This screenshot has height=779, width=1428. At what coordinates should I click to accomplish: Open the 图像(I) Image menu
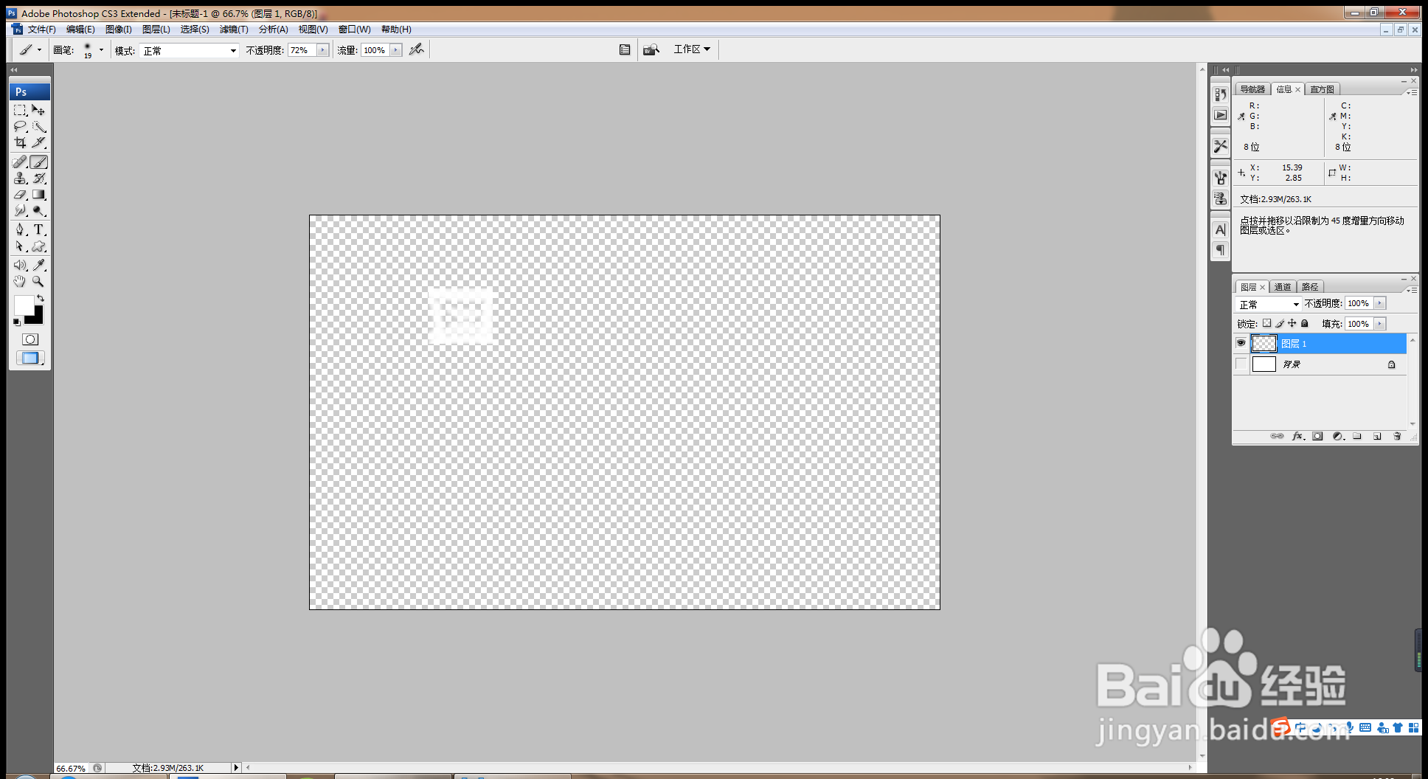pyautogui.click(x=118, y=30)
